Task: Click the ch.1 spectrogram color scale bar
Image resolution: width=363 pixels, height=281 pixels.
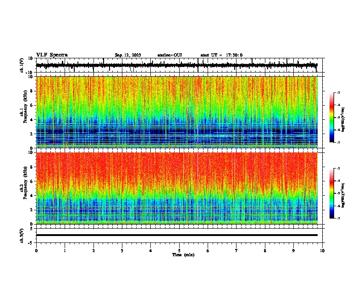Action: tap(332, 118)
